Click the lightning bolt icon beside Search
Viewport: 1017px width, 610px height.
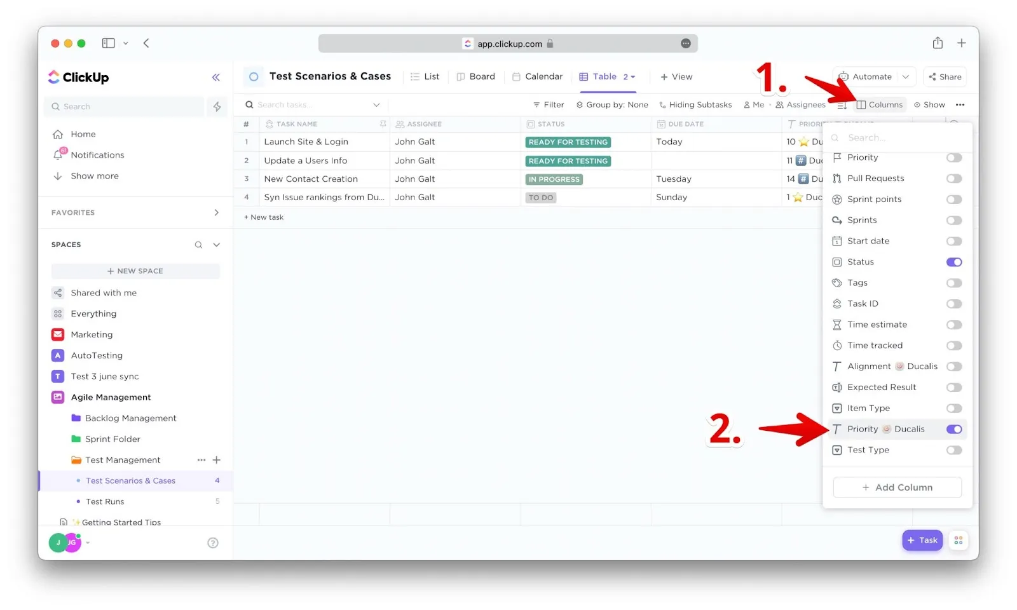[217, 107]
